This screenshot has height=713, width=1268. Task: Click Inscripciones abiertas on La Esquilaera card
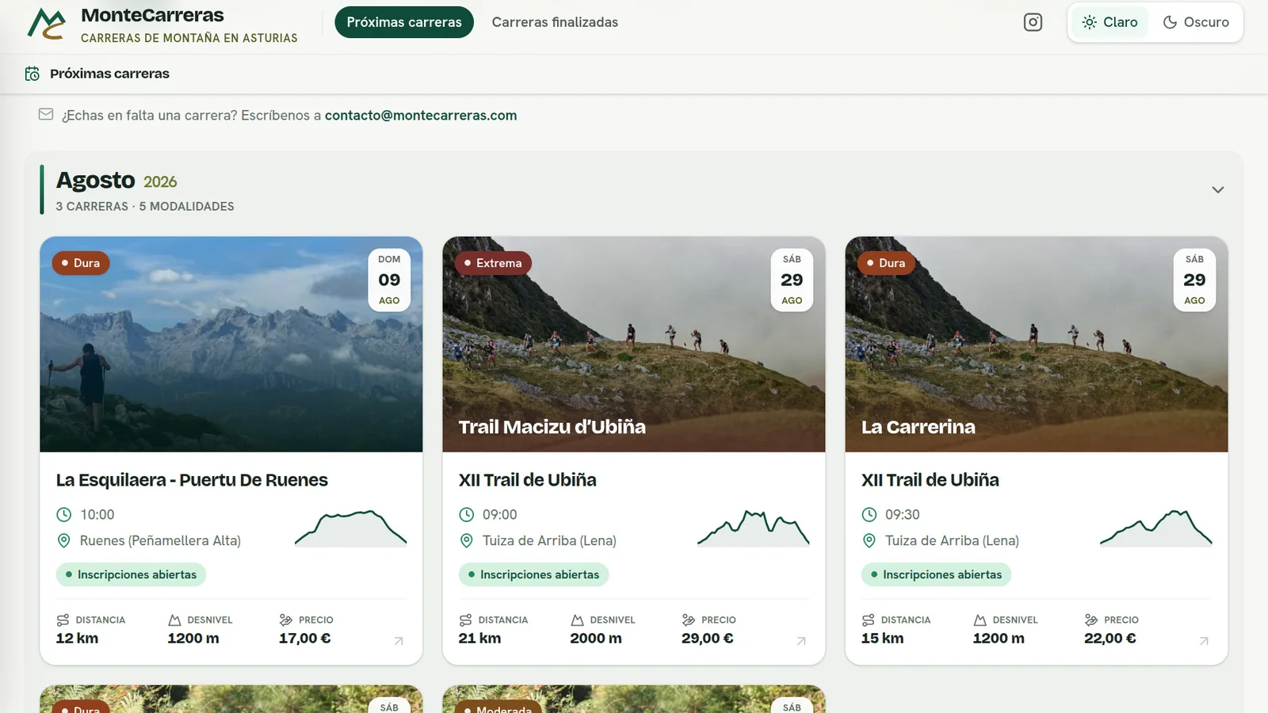coord(131,574)
